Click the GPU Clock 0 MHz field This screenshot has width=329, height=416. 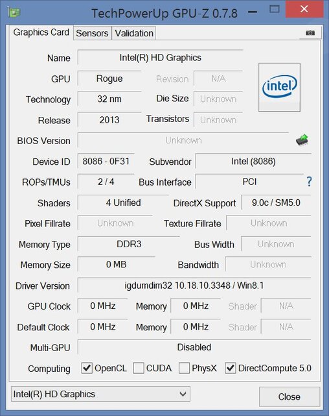103,306
